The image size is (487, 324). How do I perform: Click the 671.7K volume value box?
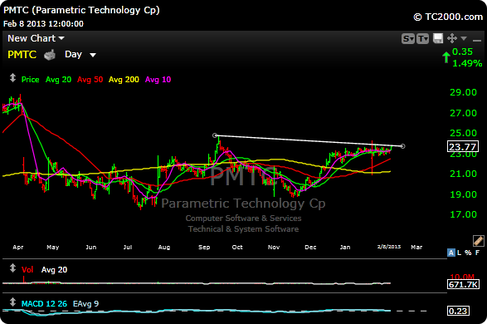click(463, 284)
